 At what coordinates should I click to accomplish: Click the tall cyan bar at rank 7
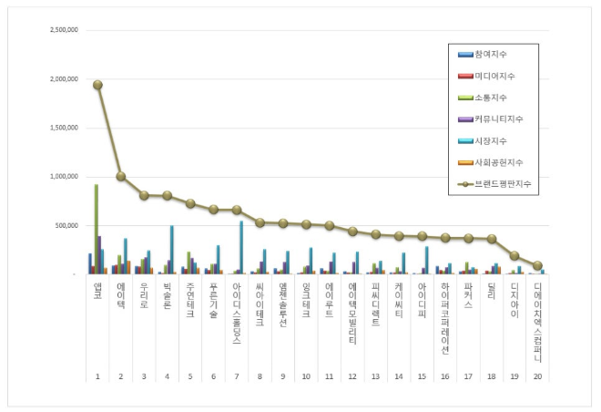(x=241, y=246)
